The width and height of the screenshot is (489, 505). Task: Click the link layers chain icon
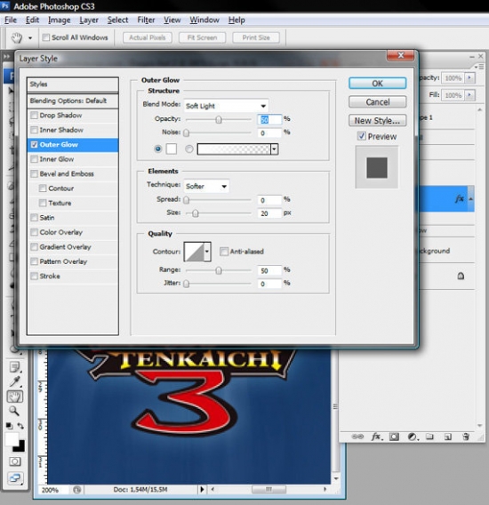point(357,437)
